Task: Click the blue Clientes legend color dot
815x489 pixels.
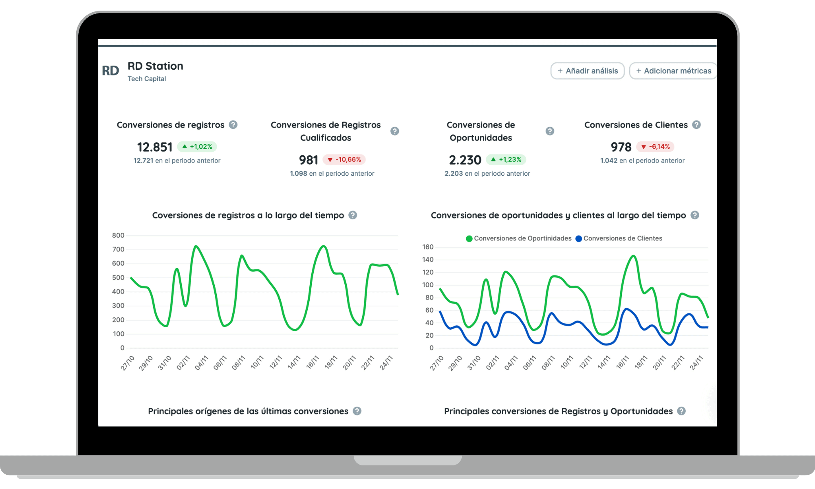Action: (x=579, y=239)
